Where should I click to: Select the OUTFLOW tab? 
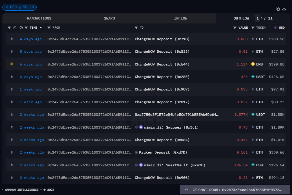(241, 18)
